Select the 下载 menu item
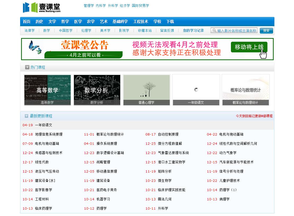 [x=170, y=22]
